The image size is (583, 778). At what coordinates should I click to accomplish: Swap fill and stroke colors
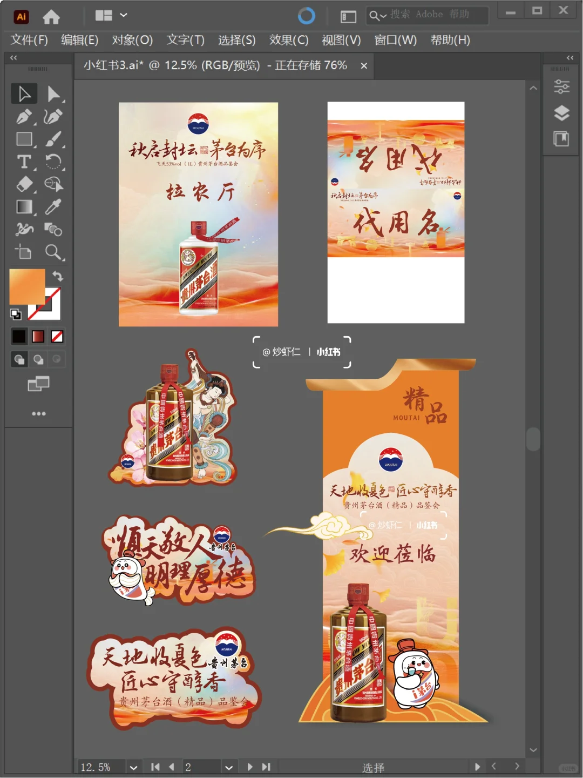tap(58, 276)
